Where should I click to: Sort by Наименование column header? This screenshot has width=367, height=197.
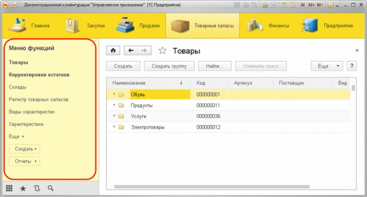click(x=149, y=83)
